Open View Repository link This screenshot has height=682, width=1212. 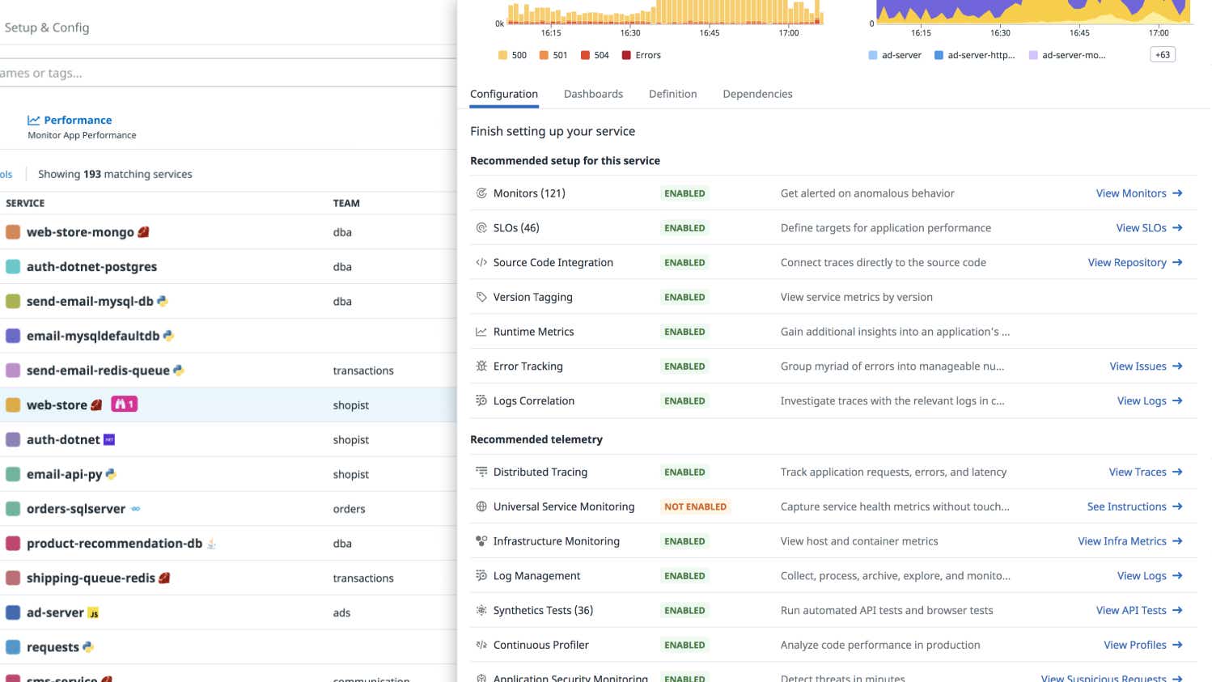(1134, 263)
